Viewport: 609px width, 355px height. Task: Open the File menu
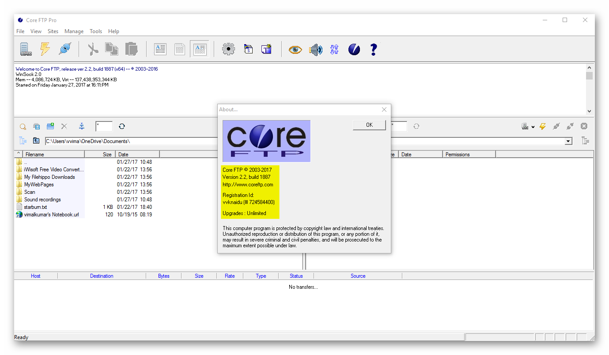[x=20, y=31]
